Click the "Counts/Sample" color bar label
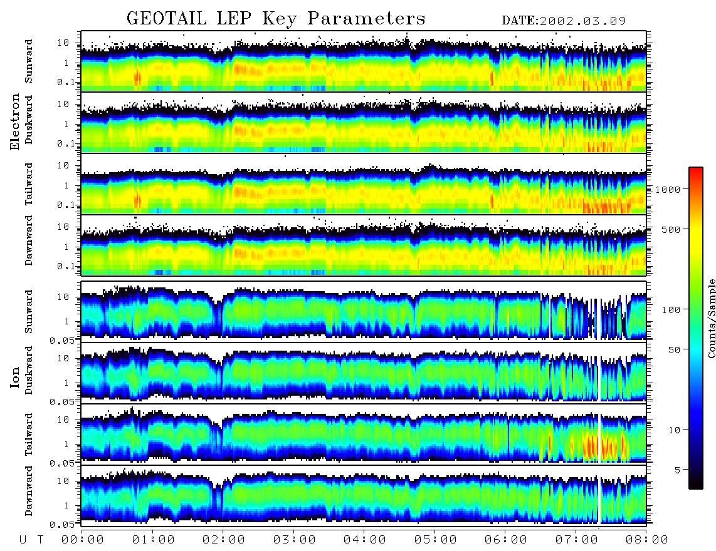 (x=711, y=319)
